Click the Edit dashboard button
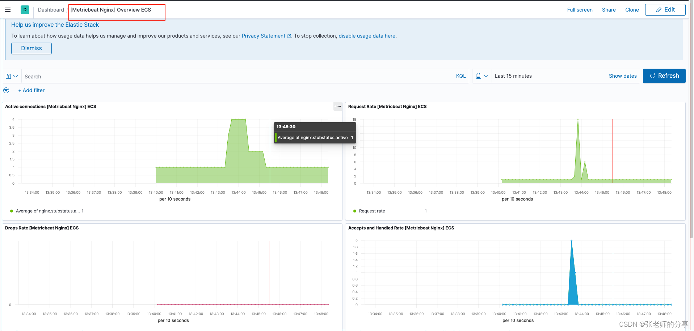This screenshot has height=331, width=694. point(665,10)
